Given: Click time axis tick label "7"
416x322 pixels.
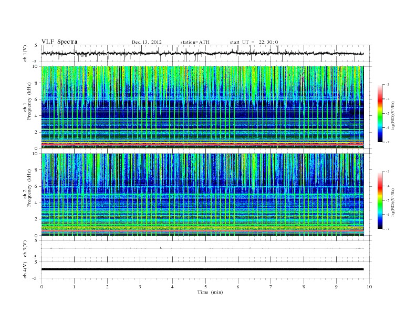Looking at the screenshot, I should tap(271, 287).
